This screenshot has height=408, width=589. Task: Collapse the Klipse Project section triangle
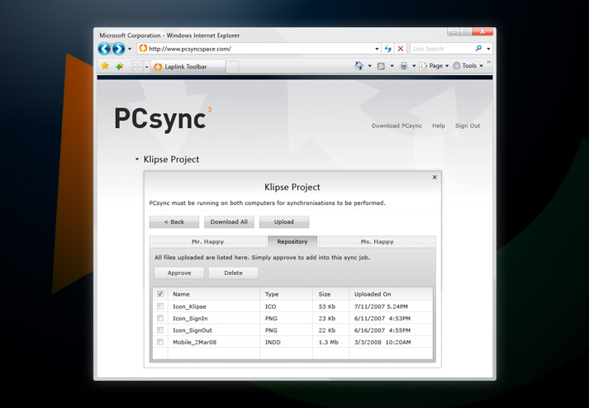click(x=137, y=159)
